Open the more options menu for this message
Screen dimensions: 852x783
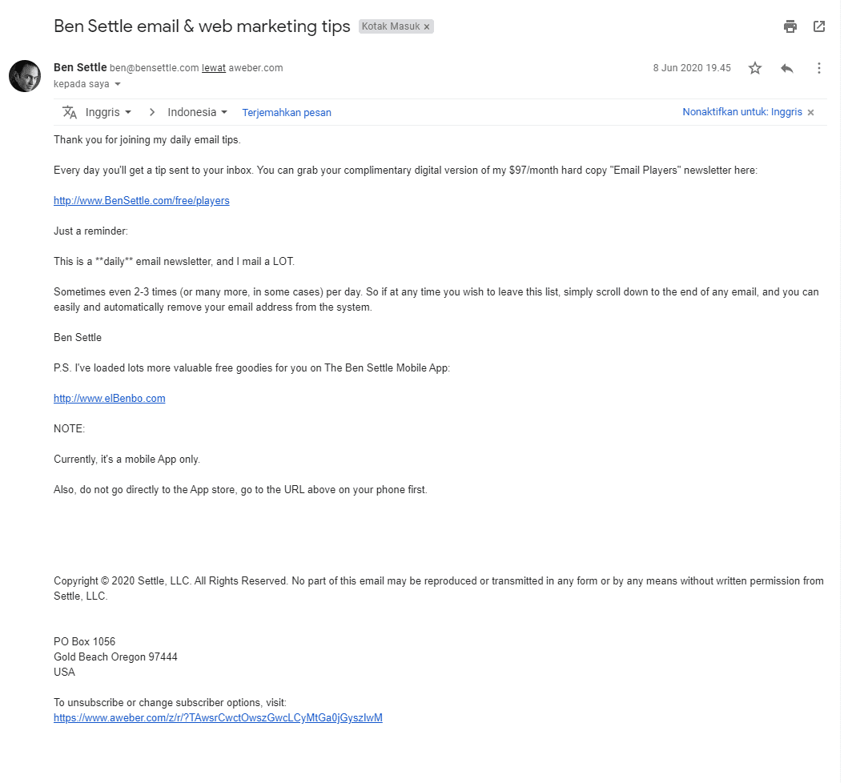point(818,68)
